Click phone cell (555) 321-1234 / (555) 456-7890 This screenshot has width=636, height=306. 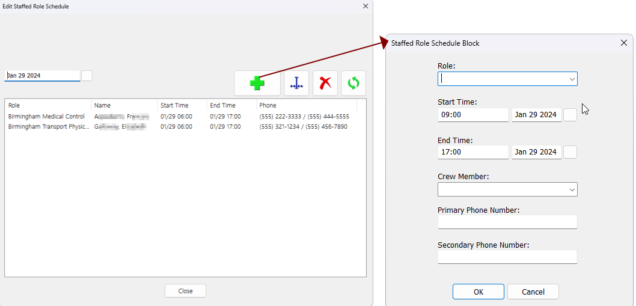point(304,127)
